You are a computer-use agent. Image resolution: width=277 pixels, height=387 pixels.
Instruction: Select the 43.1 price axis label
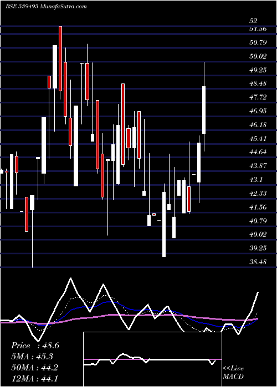(257, 180)
